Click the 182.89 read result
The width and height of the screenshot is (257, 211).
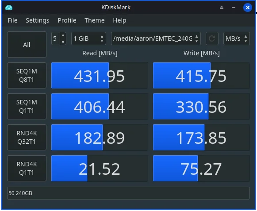pos(100,138)
